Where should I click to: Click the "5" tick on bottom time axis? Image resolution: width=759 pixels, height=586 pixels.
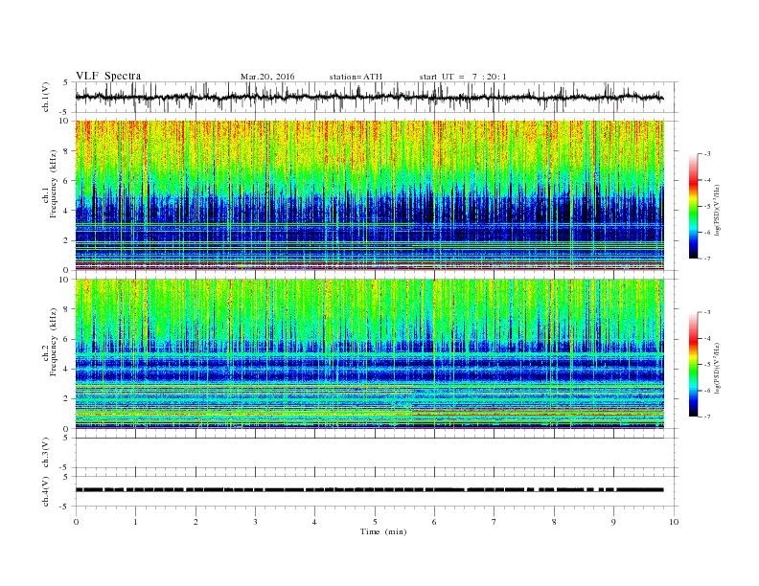375,522
